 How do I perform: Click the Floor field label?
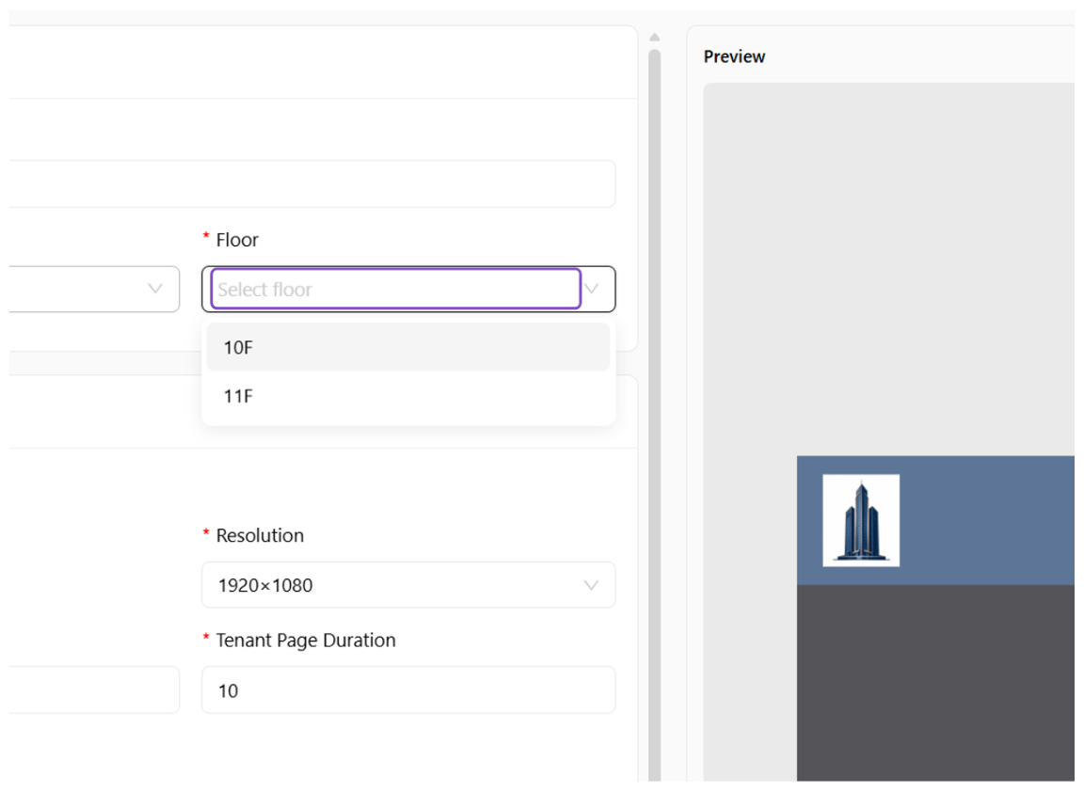[x=237, y=240]
